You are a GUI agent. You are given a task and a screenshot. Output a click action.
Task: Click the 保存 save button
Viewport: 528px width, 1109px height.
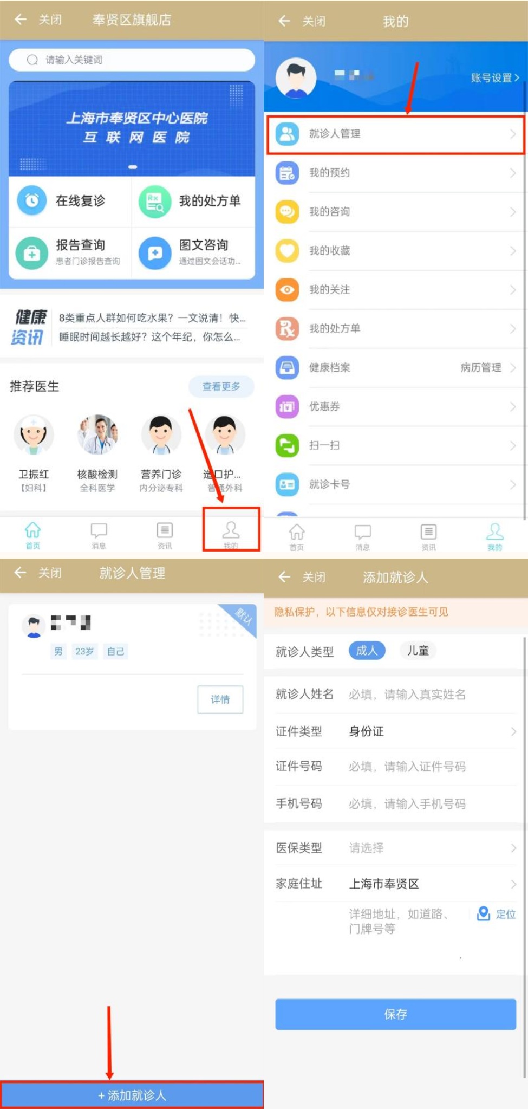395,1014
